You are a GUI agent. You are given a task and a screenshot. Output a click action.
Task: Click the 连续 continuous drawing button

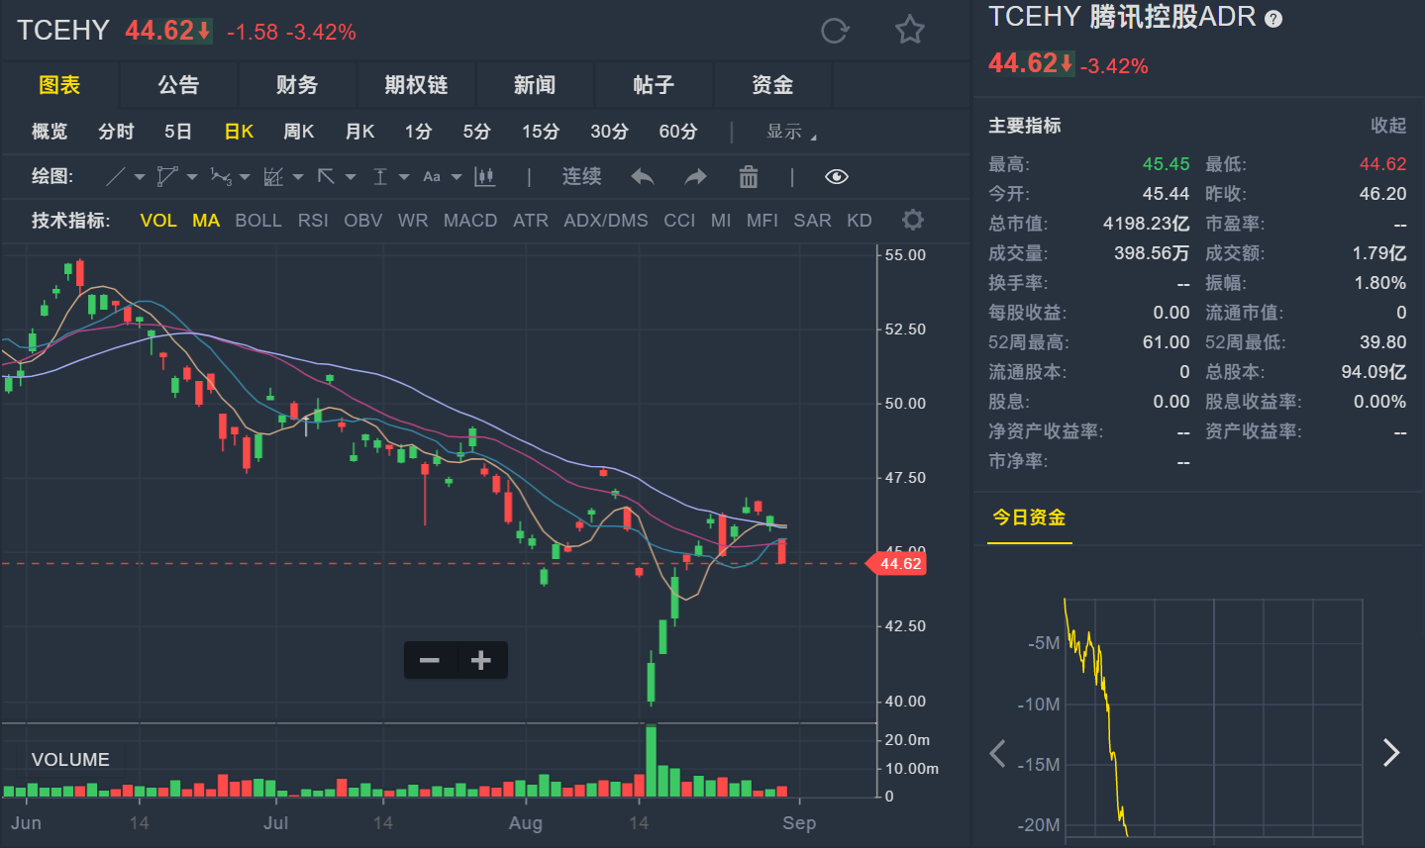click(581, 177)
